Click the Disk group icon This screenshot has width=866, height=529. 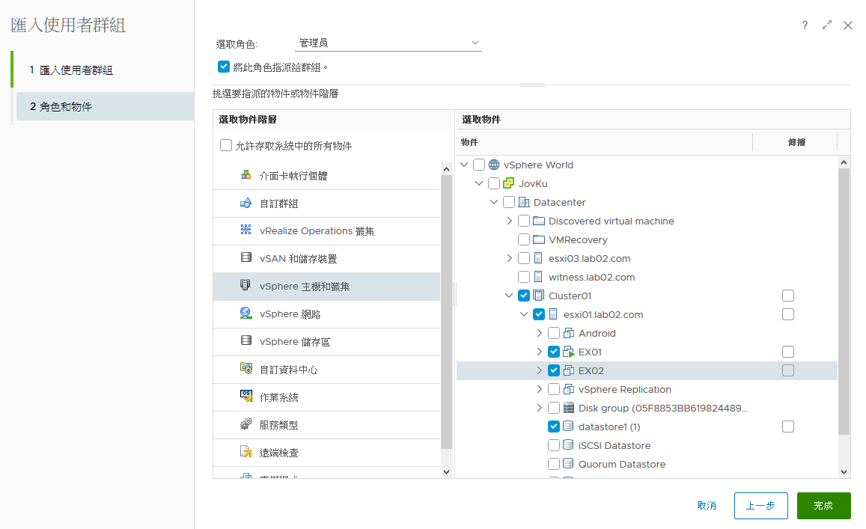[x=568, y=408]
